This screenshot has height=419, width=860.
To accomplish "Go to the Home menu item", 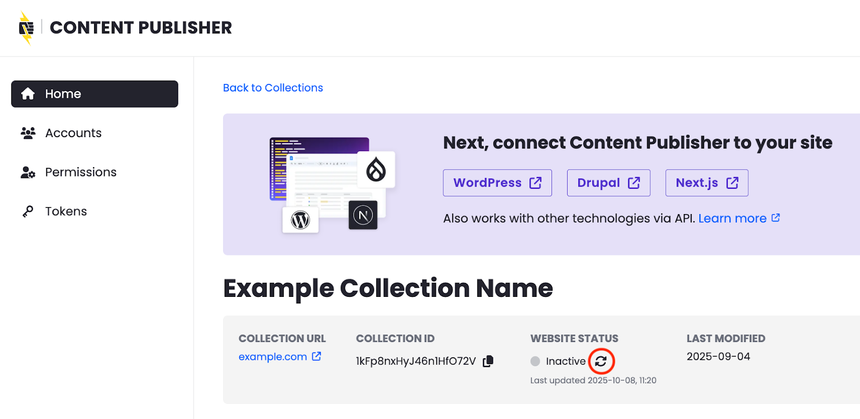I will pos(95,94).
